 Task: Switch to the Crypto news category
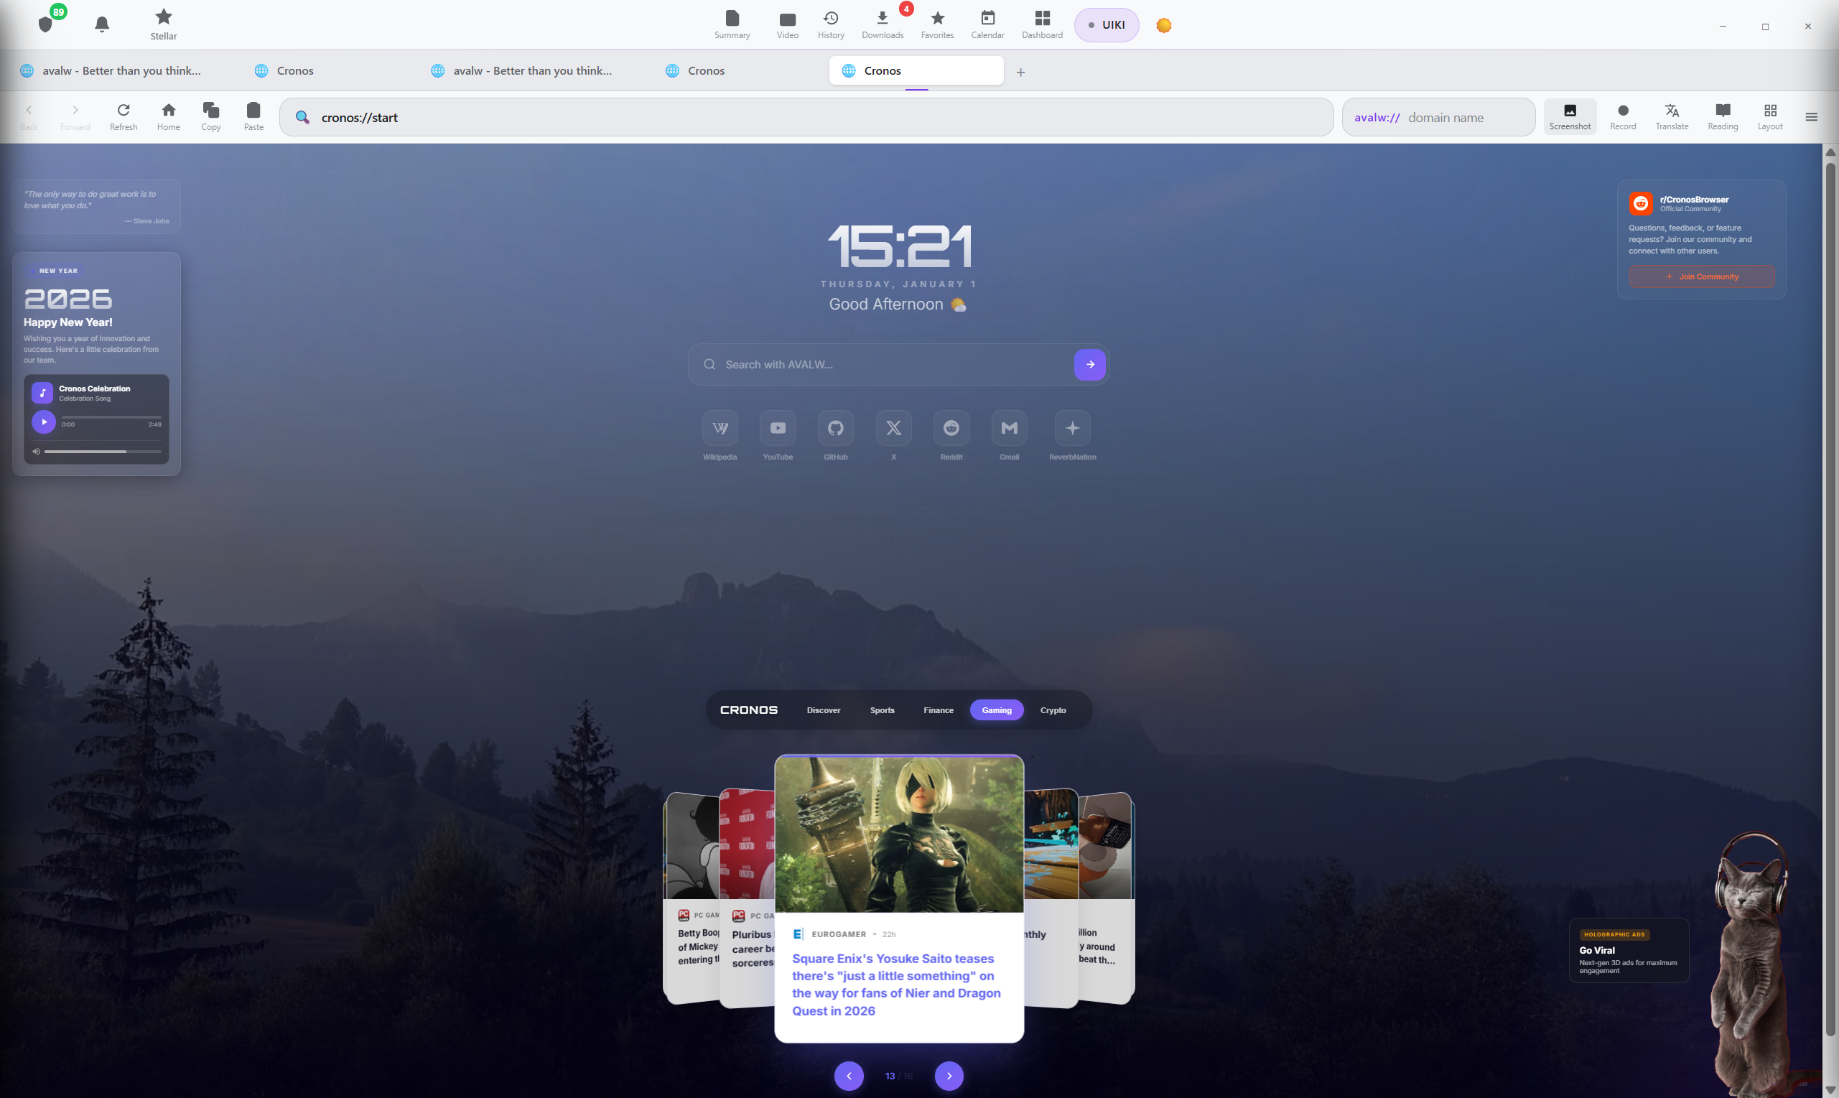coord(1053,709)
